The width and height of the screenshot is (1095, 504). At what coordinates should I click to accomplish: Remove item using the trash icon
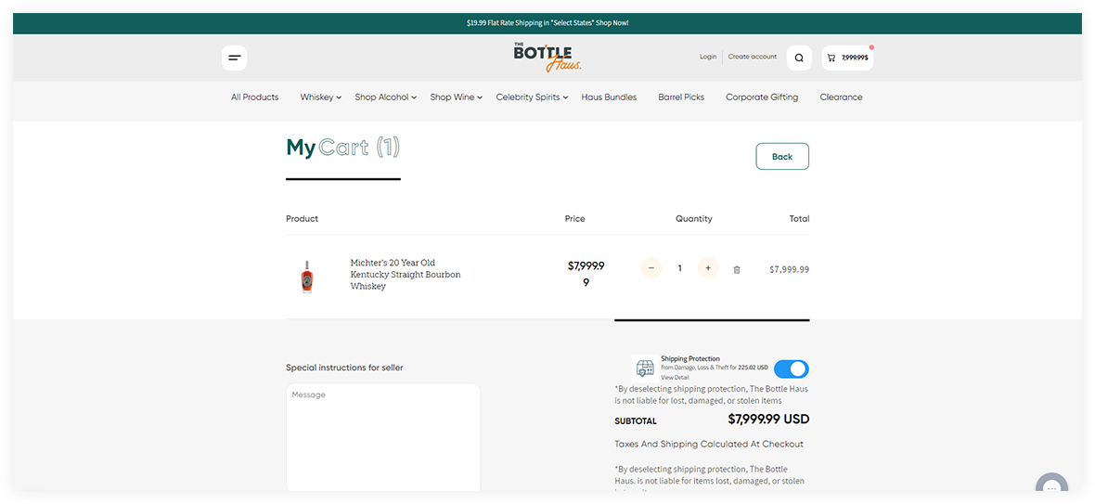point(737,269)
